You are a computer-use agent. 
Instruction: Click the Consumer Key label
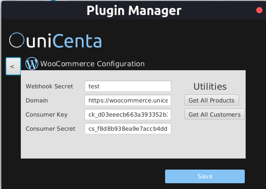click(46, 114)
